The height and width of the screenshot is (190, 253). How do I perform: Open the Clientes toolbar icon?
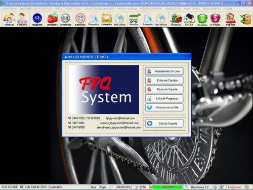tap(9, 19)
